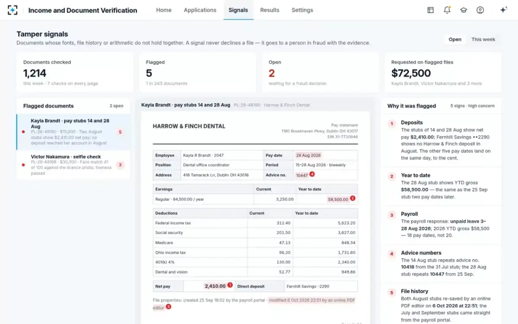
Task: Click red marker 5 after the File properties line
Action: point(168,307)
